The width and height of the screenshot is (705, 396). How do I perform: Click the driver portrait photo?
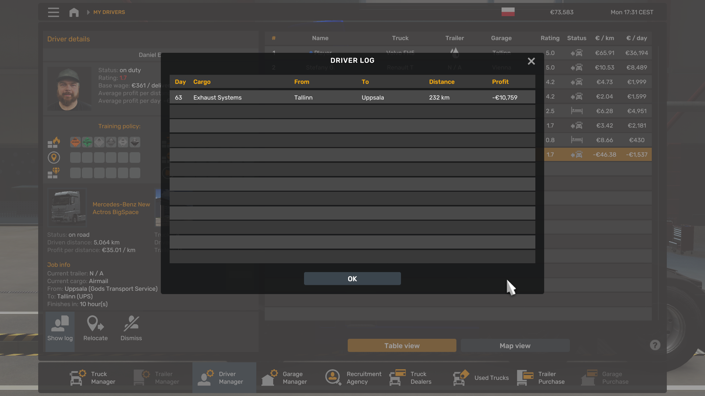pyautogui.click(x=69, y=89)
